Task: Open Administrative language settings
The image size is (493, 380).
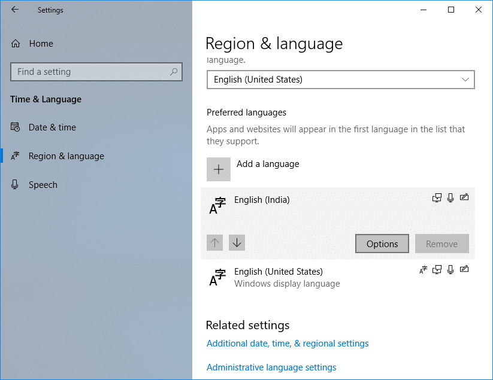Action: 271,367
